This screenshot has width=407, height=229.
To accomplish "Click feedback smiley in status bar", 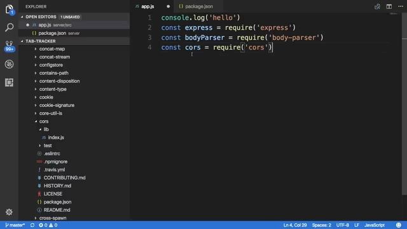I will pos(399,225).
